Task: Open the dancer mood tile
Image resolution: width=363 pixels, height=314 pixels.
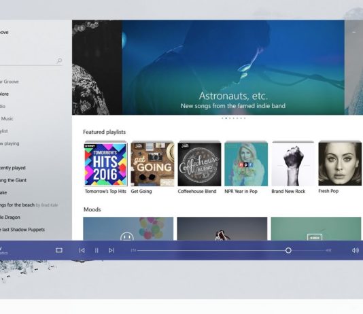Action: point(222,228)
